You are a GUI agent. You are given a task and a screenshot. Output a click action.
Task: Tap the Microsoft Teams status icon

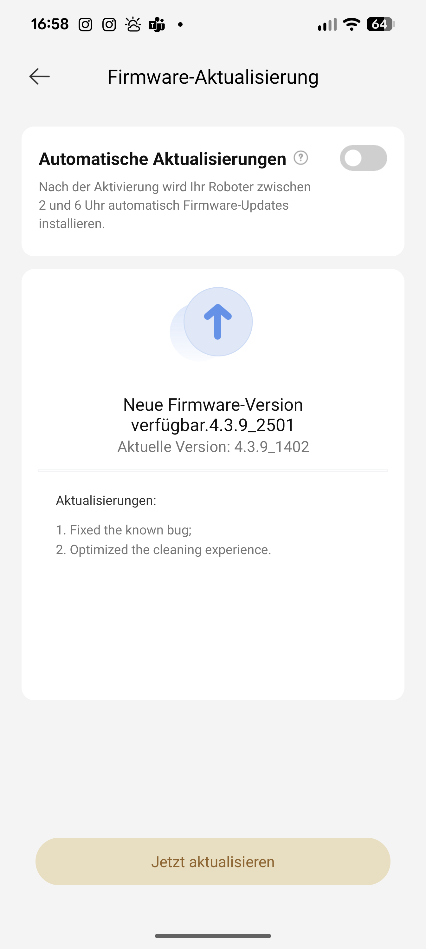coord(157,25)
